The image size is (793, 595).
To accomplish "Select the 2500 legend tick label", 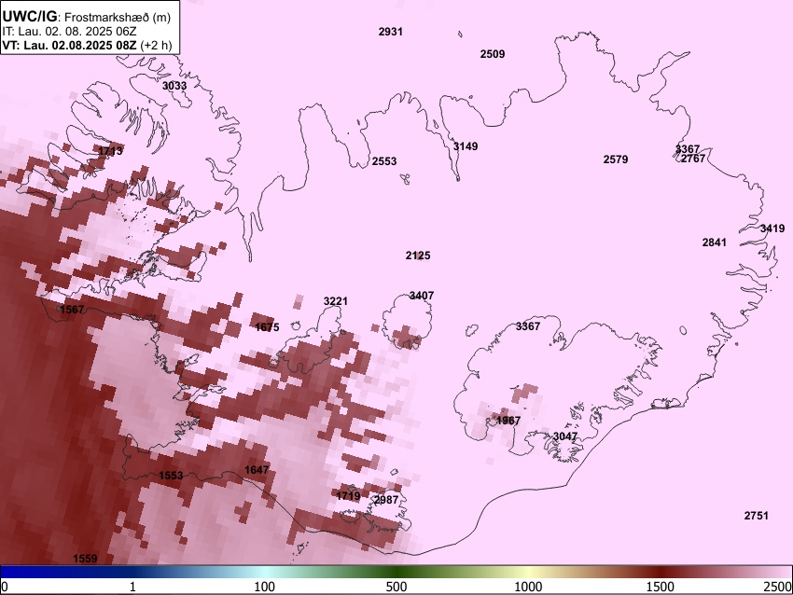I will click(778, 587).
